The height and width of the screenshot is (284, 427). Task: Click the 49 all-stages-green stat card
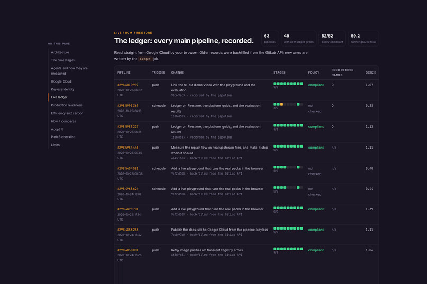[x=298, y=39]
